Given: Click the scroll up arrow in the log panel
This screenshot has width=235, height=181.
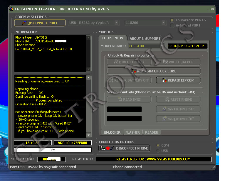Looking at the screenshot, I should pyautogui.click(x=89, y=77).
